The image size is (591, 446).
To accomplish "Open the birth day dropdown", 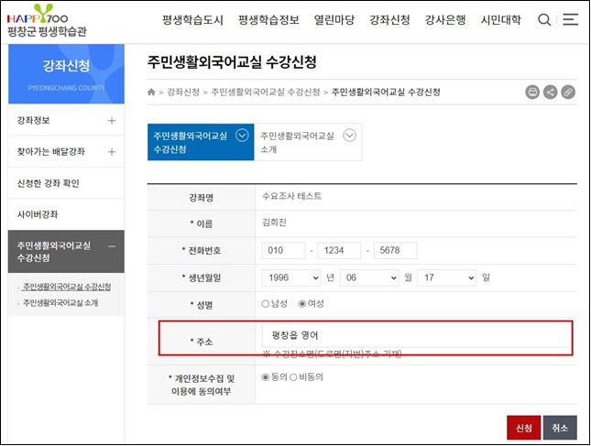I will [x=447, y=277].
